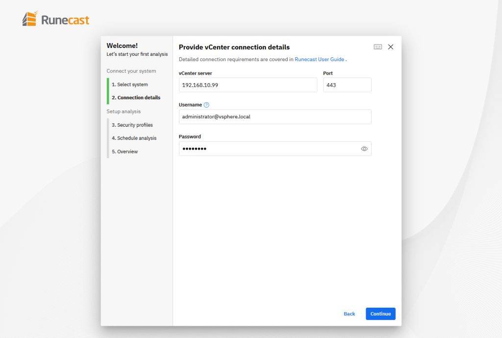Click the 'Welcome!' heading
502x338 pixels.
[x=122, y=45]
